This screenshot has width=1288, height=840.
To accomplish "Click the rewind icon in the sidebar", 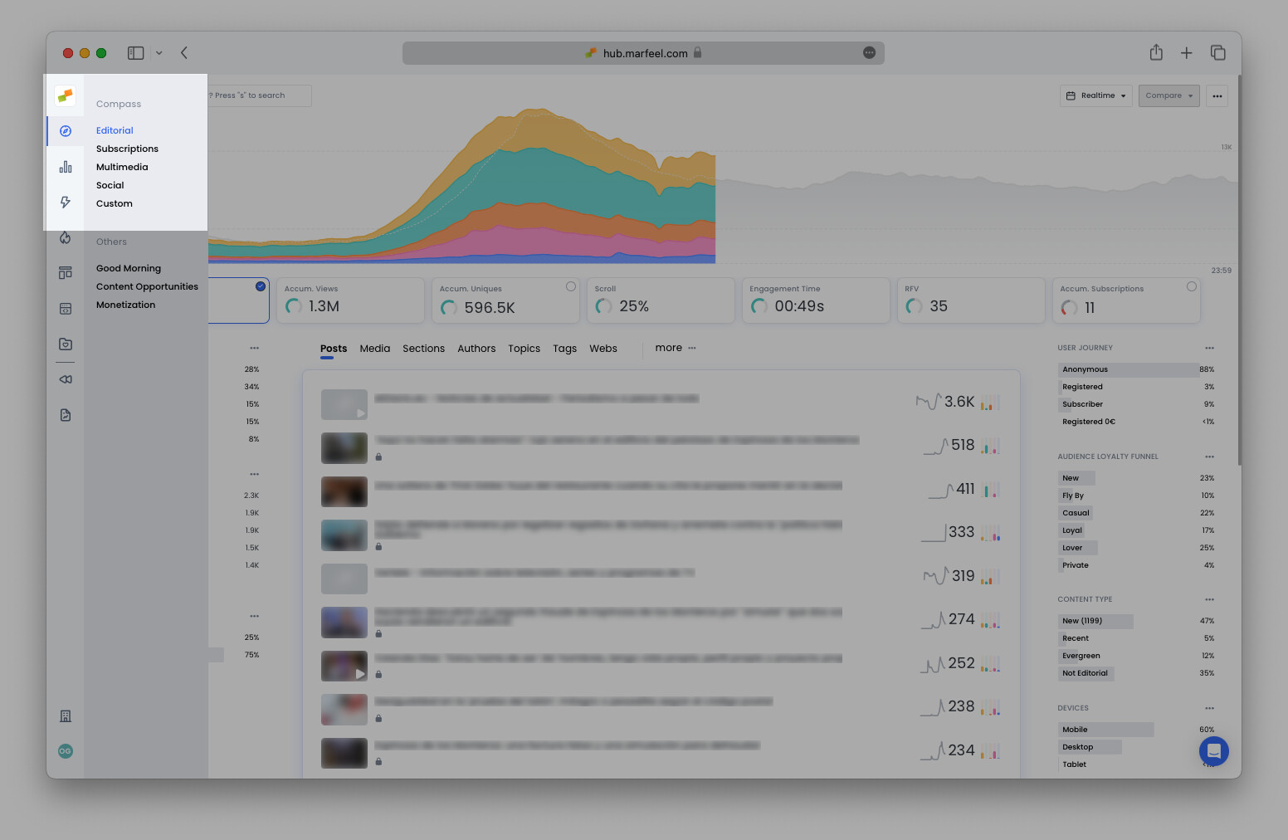I will point(65,378).
